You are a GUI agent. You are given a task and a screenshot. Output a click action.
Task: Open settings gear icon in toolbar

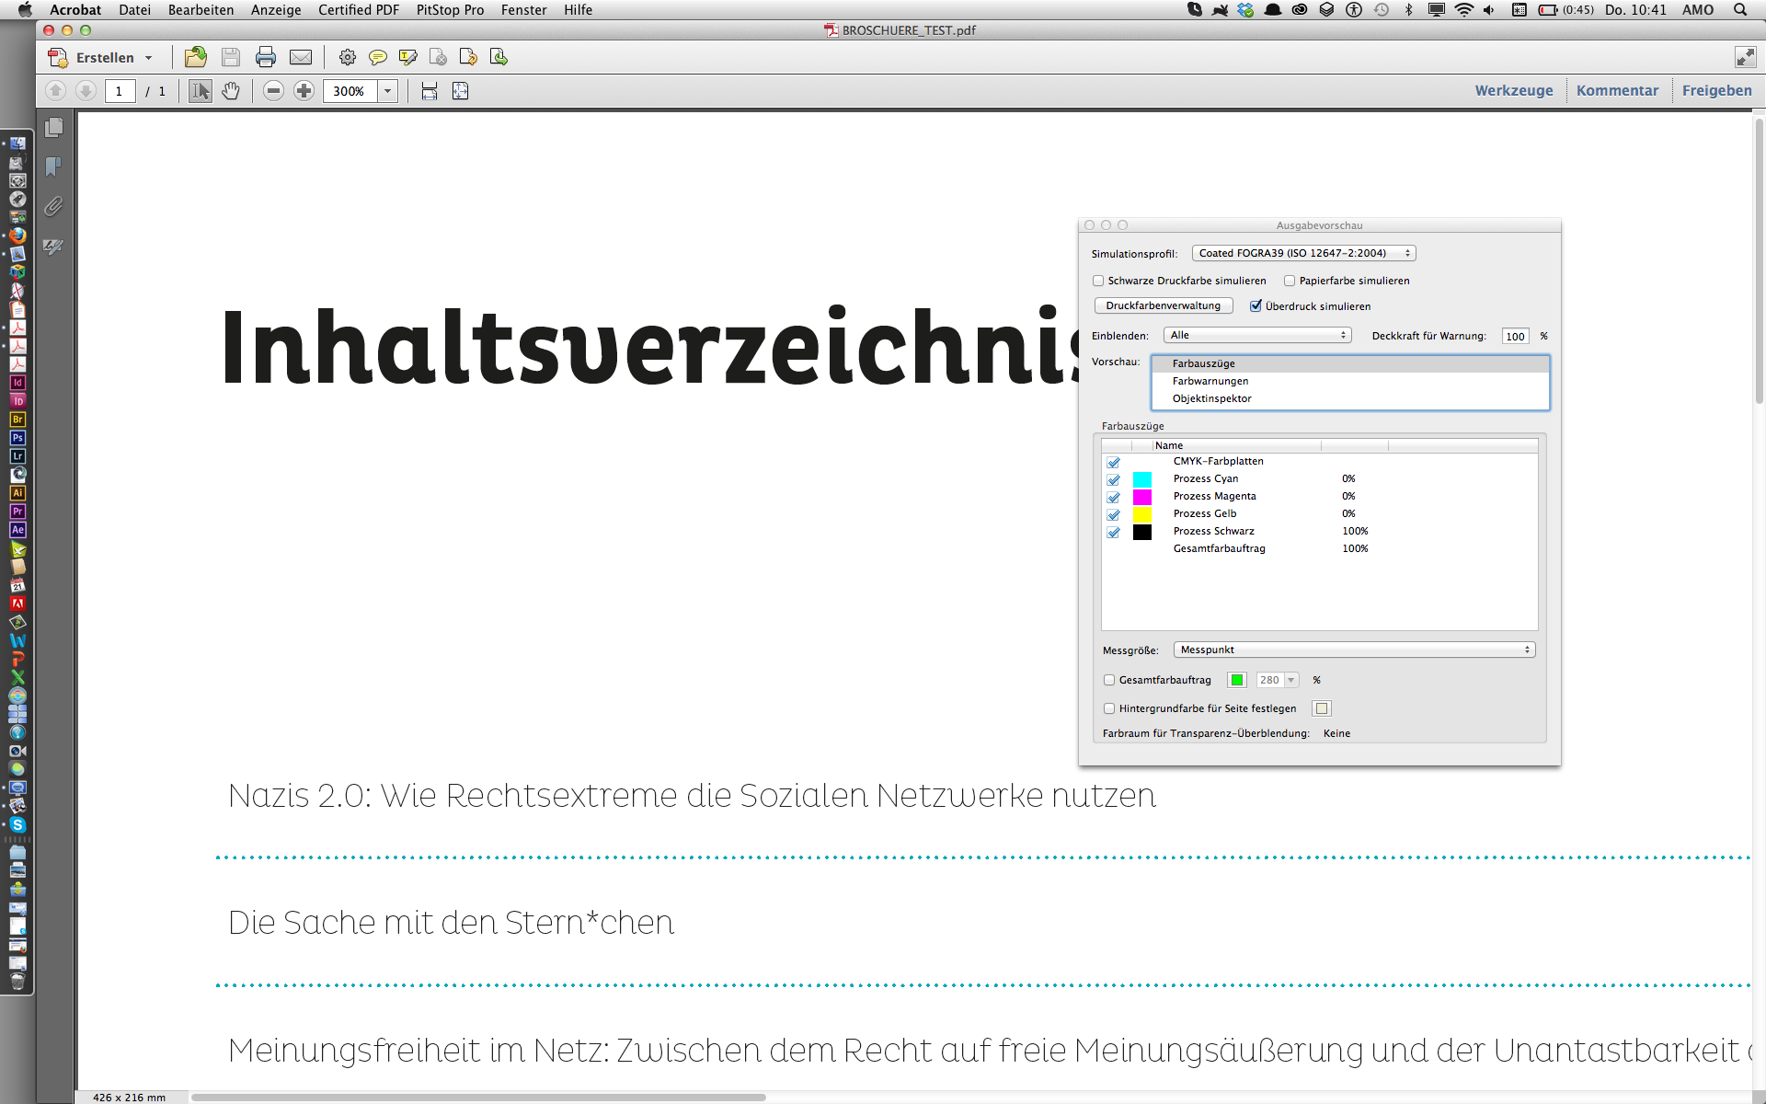point(347,57)
